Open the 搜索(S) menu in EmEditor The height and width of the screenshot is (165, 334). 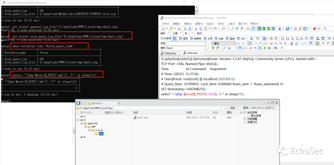tap(188, 23)
